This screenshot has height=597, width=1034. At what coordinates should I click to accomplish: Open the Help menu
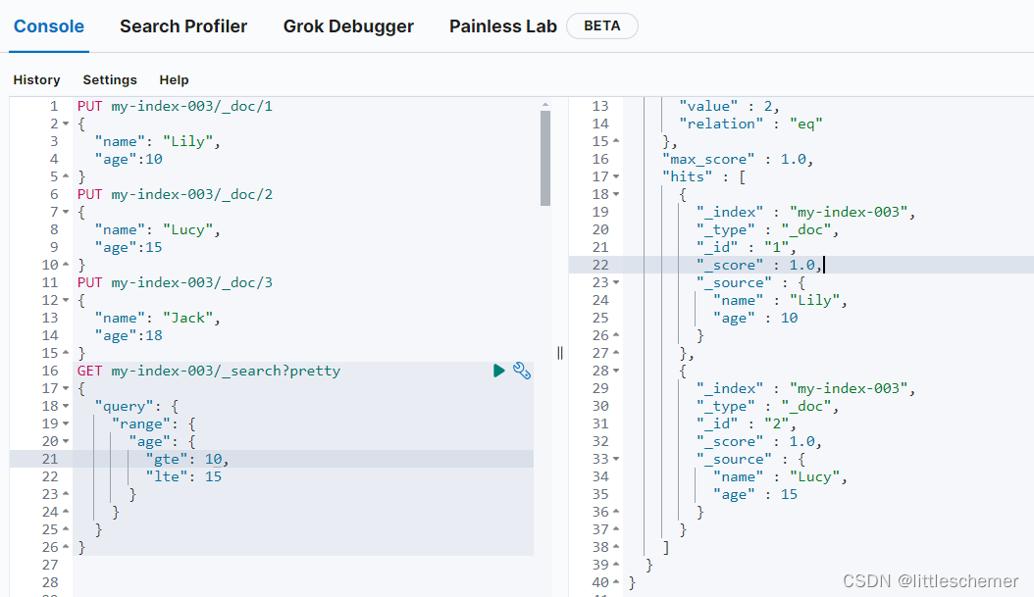[174, 79]
